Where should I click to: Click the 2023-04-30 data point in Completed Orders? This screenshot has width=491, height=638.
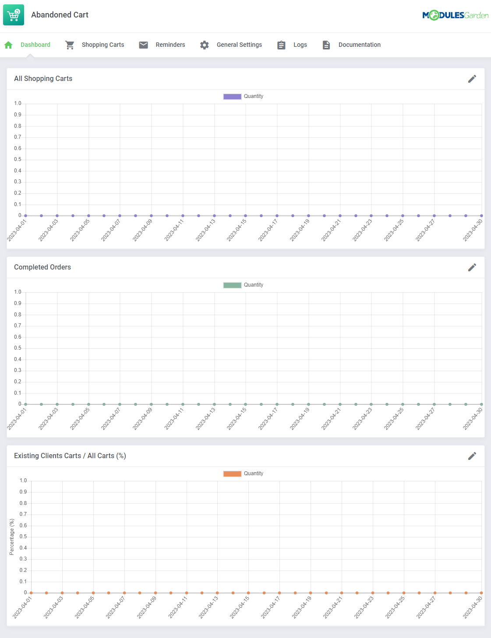[x=481, y=404]
